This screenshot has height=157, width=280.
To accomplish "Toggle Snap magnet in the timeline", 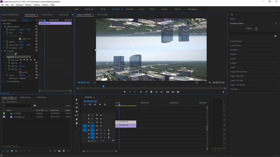I will click(90, 105).
